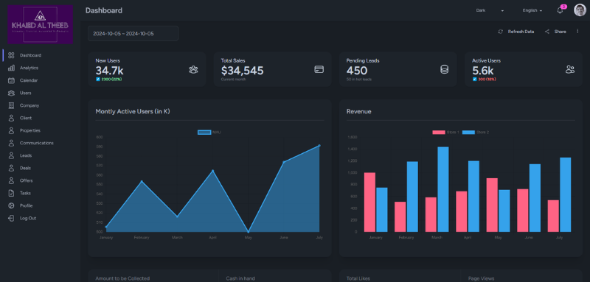Click the Khaled Al Theeb logo
This screenshot has height=282, width=590.
point(41,24)
